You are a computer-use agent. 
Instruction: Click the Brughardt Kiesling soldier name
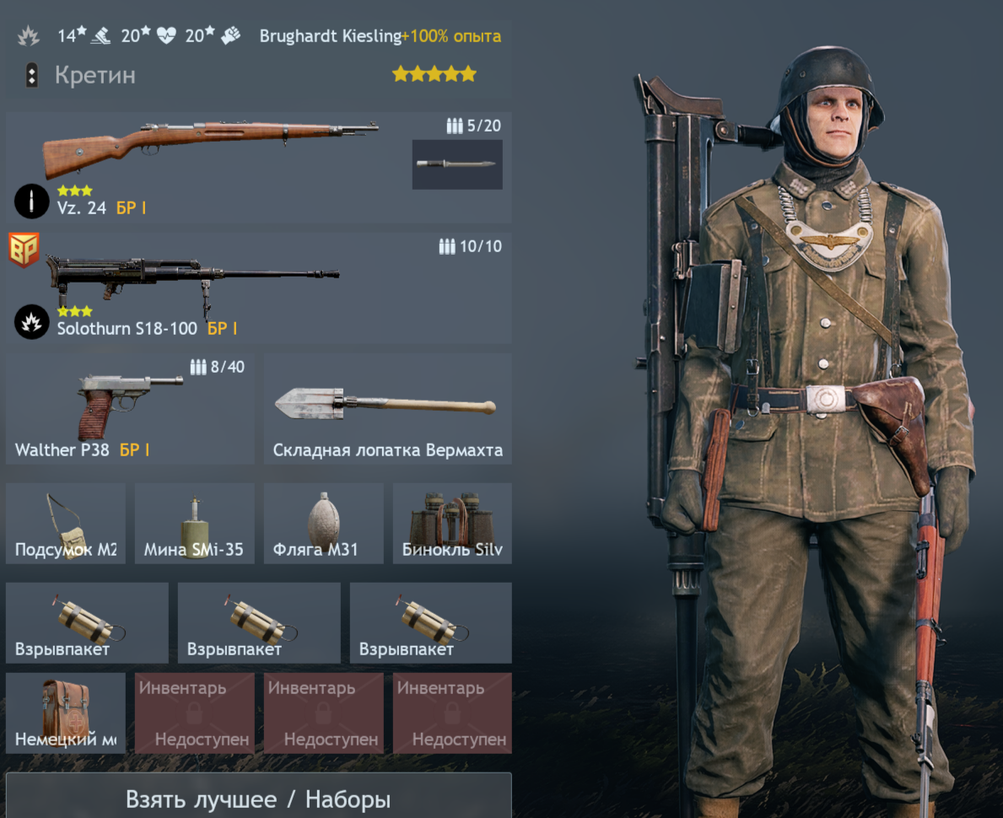click(330, 35)
